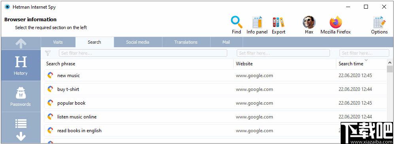Select the History sidebar section

click(21, 65)
